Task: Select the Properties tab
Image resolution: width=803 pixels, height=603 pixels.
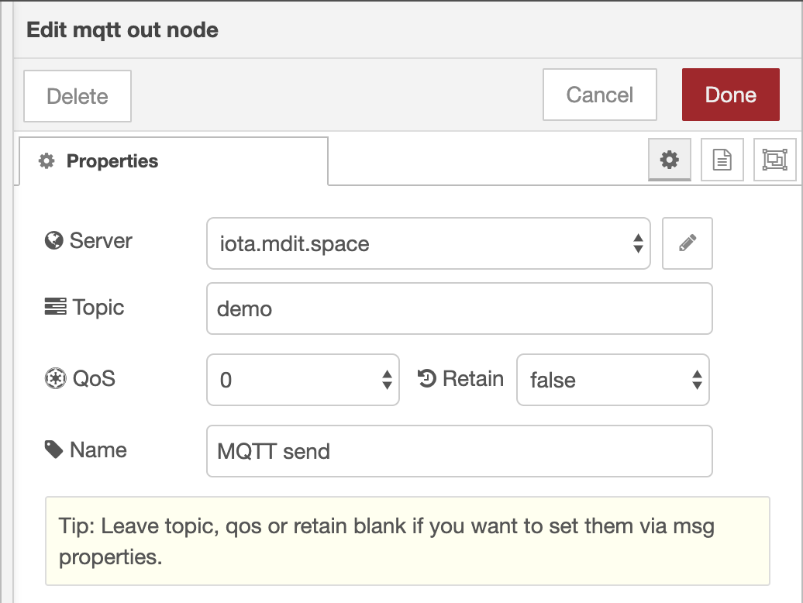Action: tap(174, 160)
